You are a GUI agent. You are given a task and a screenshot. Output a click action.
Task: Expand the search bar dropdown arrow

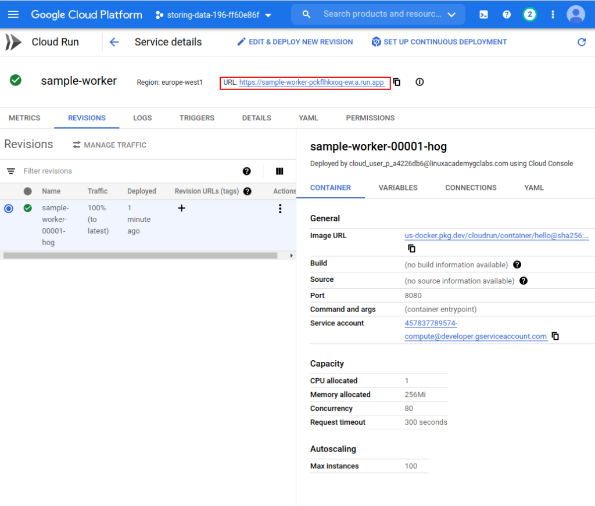point(451,15)
